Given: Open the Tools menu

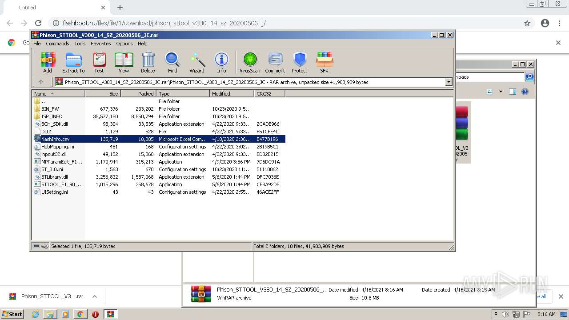Looking at the screenshot, I should 80,44.
